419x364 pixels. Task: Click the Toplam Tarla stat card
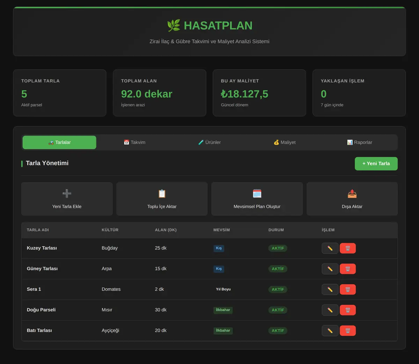pos(60,93)
